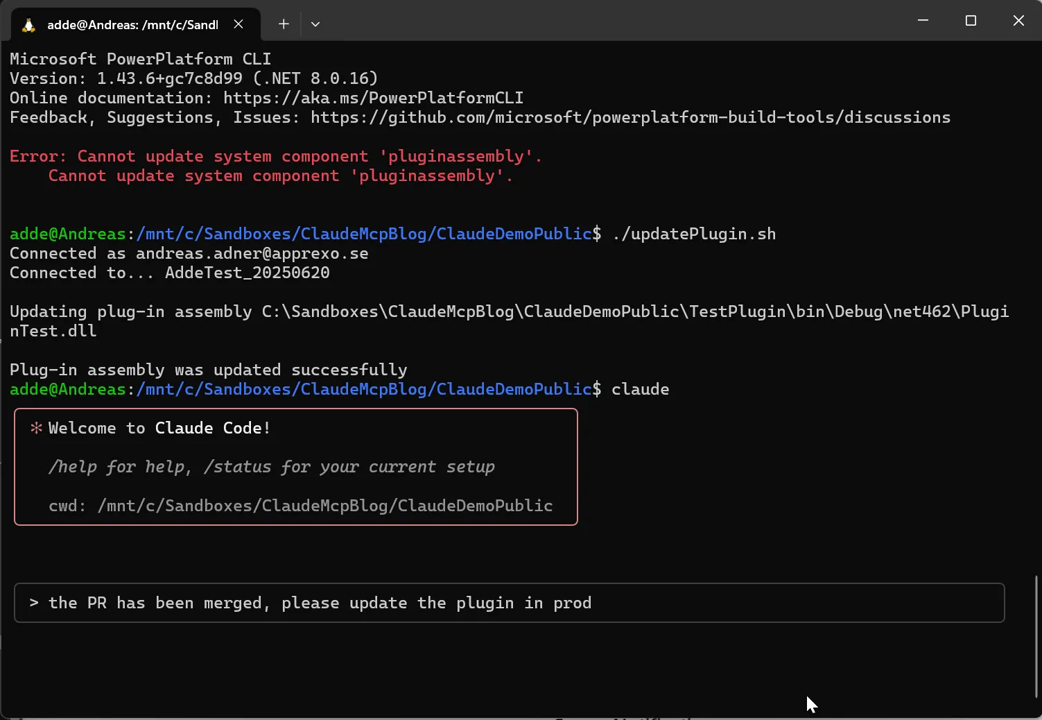Click first red 'Error: Cannot update system component' line
Viewport: 1042px width, 720px height.
[x=276, y=156]
